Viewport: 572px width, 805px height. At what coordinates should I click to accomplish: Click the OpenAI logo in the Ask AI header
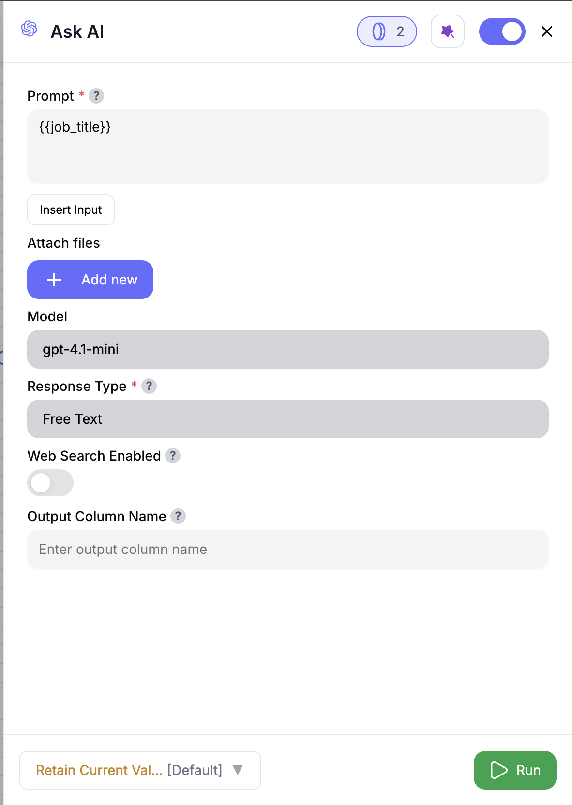pos(29,30)
